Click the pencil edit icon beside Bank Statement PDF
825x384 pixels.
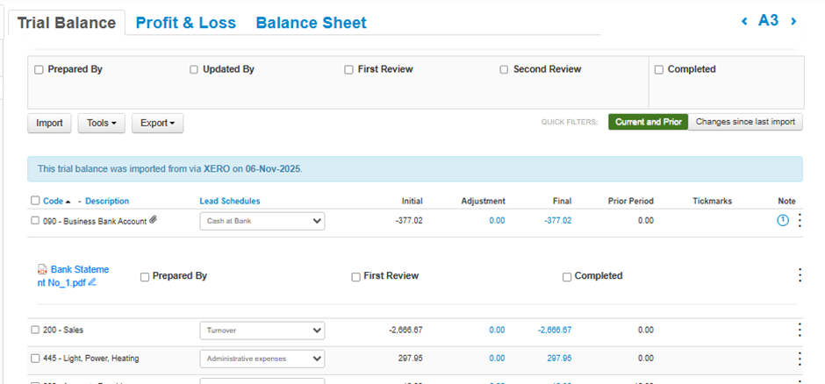(92, 282)
